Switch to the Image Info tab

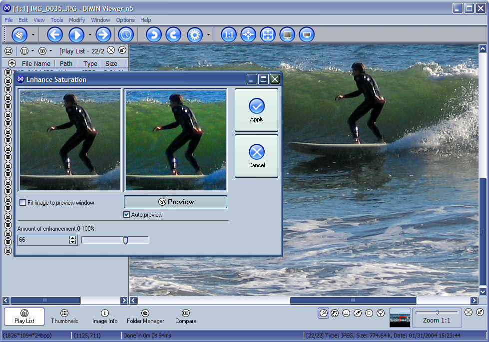point(105,317)
